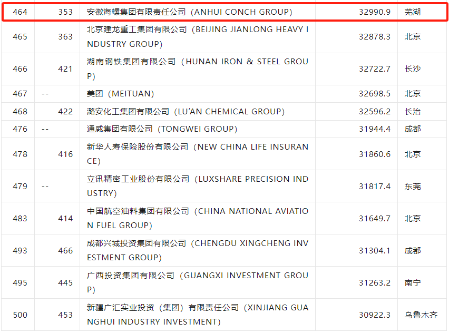Click the city cell 乌鲁木齐
Screen dimensions: 449x333
pos(421,315)
